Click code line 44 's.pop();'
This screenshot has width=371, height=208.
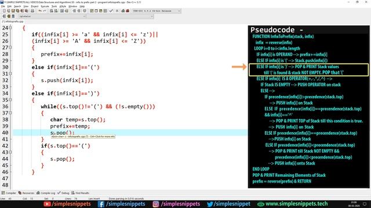click(62, 159)
